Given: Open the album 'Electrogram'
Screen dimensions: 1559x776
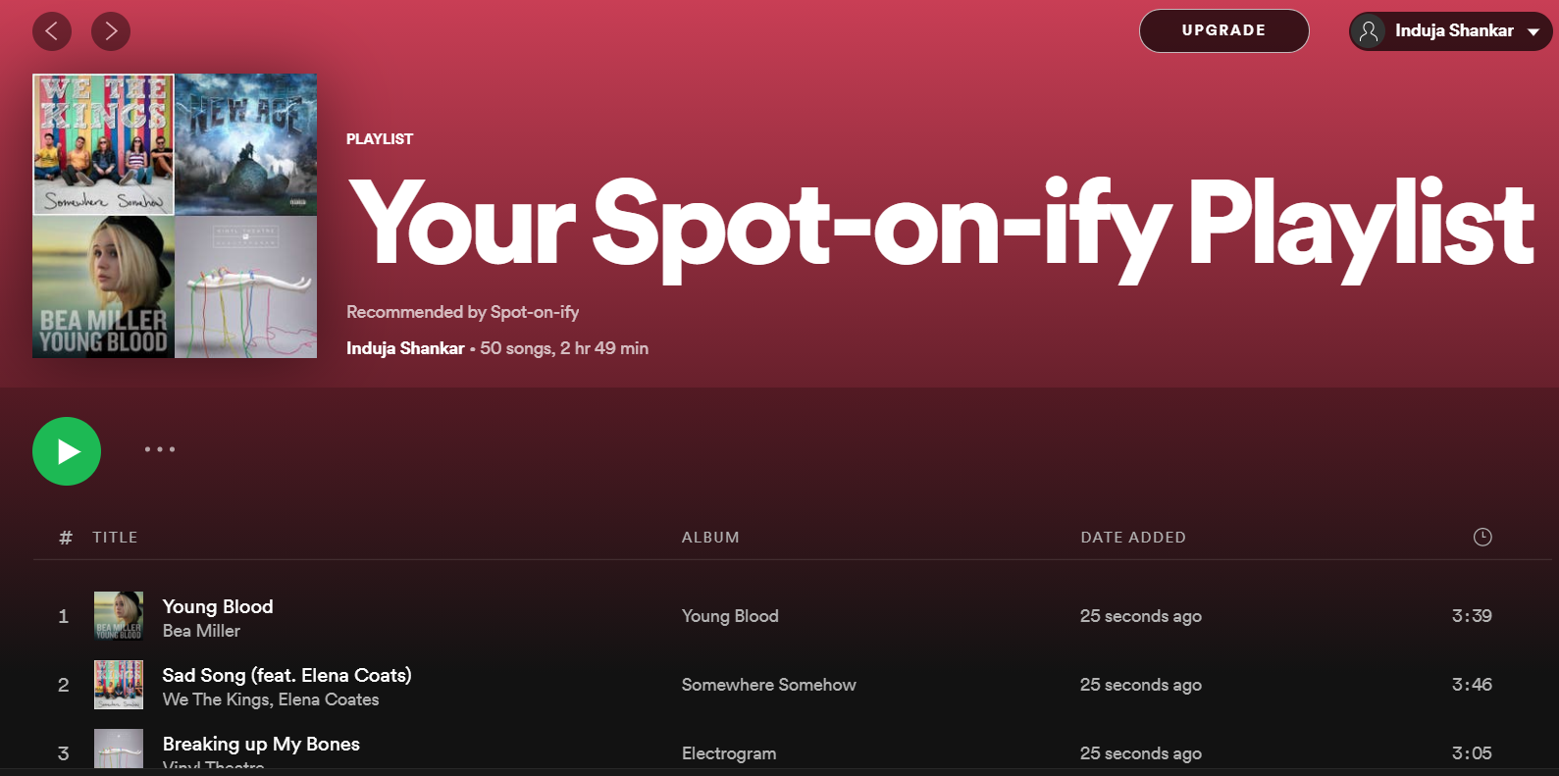Looking at the screenshot, I should (729, 753).
